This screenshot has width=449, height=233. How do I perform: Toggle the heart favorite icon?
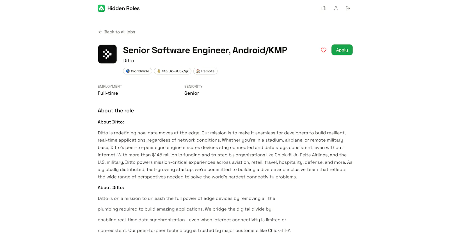coord(324,50)
